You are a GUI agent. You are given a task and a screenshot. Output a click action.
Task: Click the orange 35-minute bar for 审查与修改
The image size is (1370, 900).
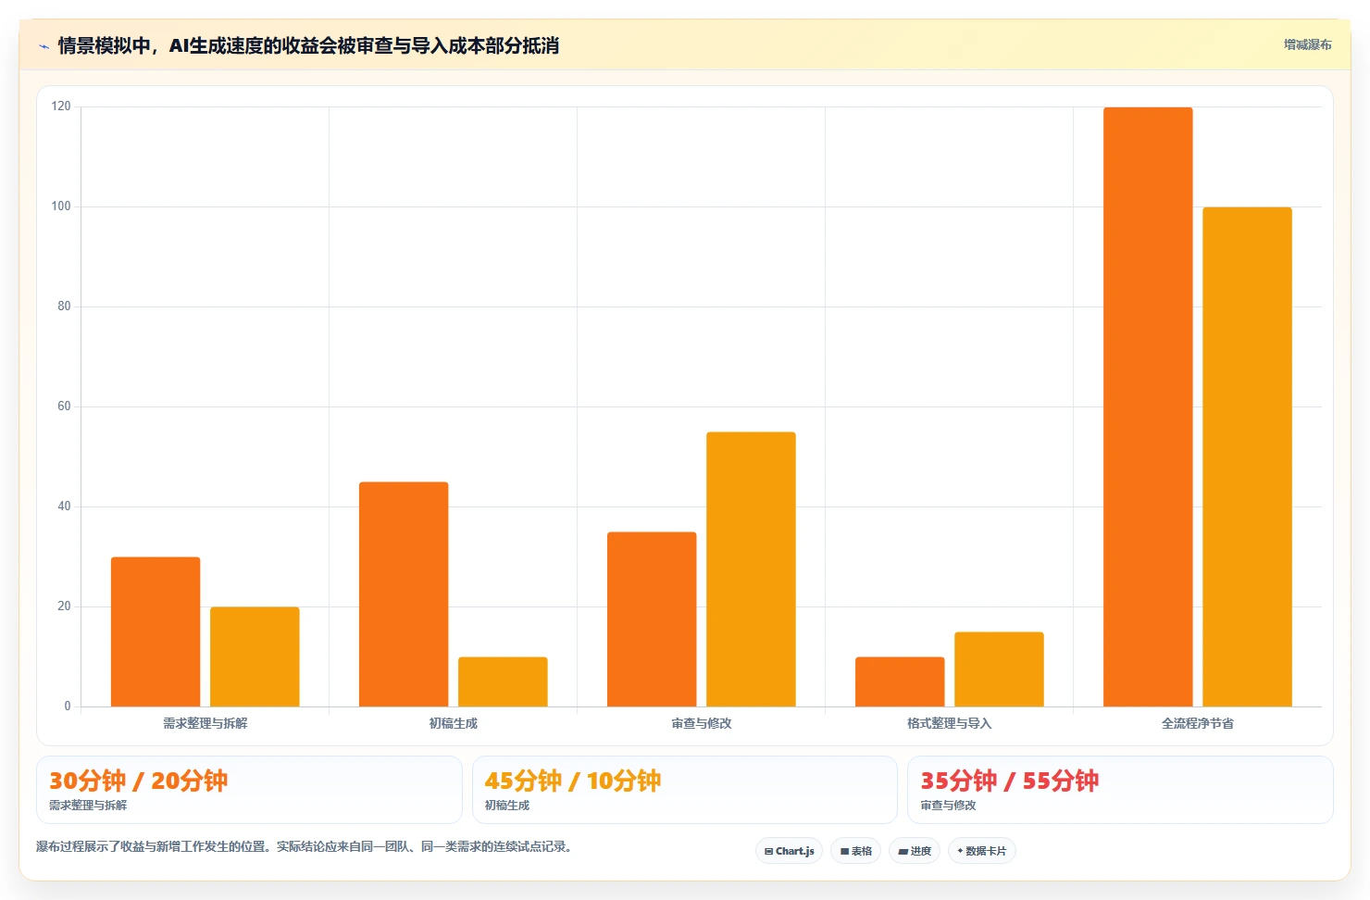pyautogui.click(x=652, y=619)
